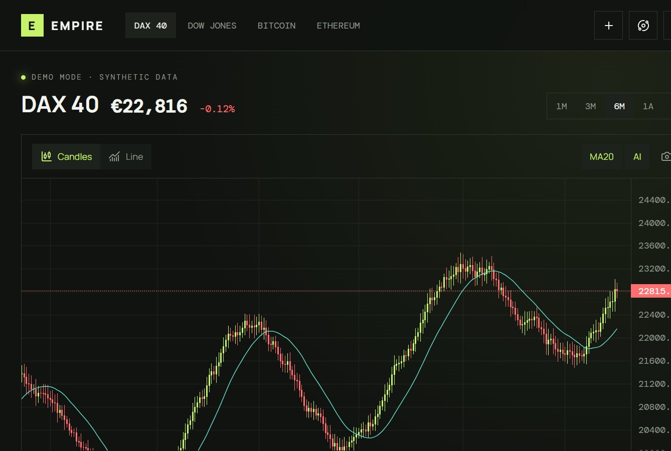Click the "DEMO MODE · SYNTHETIC DATA" status text
The width and height of the screenshot is (671, 451).
click(104, 77)
